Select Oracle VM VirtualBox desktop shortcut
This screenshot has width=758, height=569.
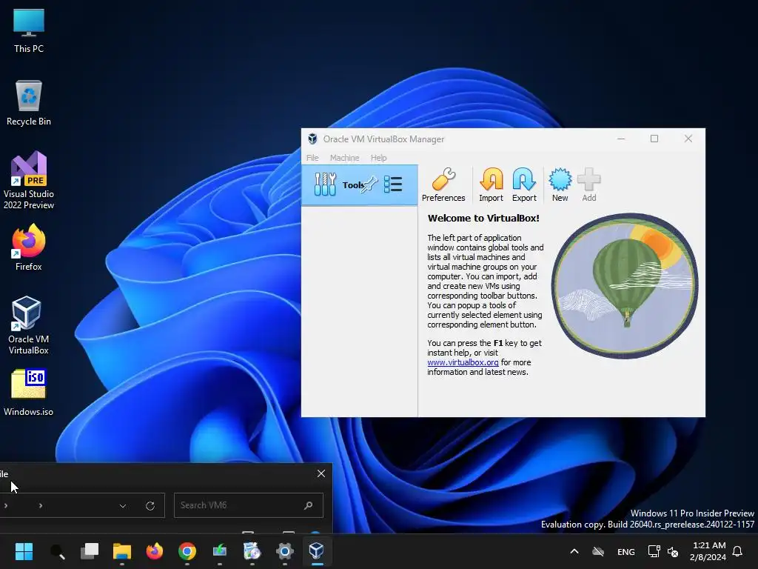[x=29, y=326]
